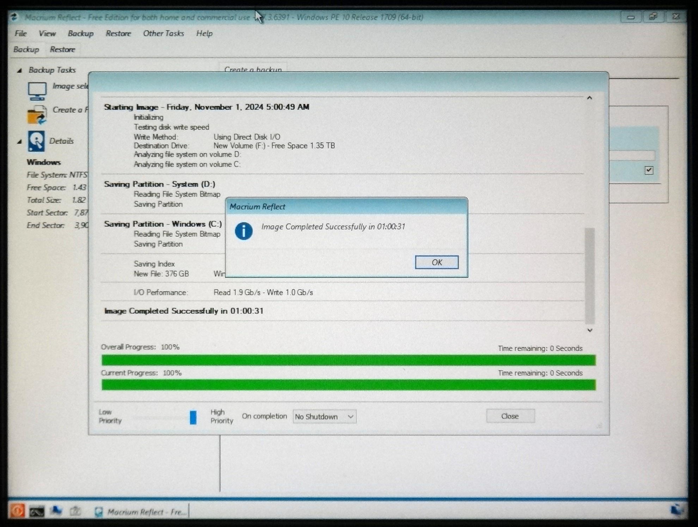
Task: Toggle the checkbox in the backup panel
Action: coord(649,170)
